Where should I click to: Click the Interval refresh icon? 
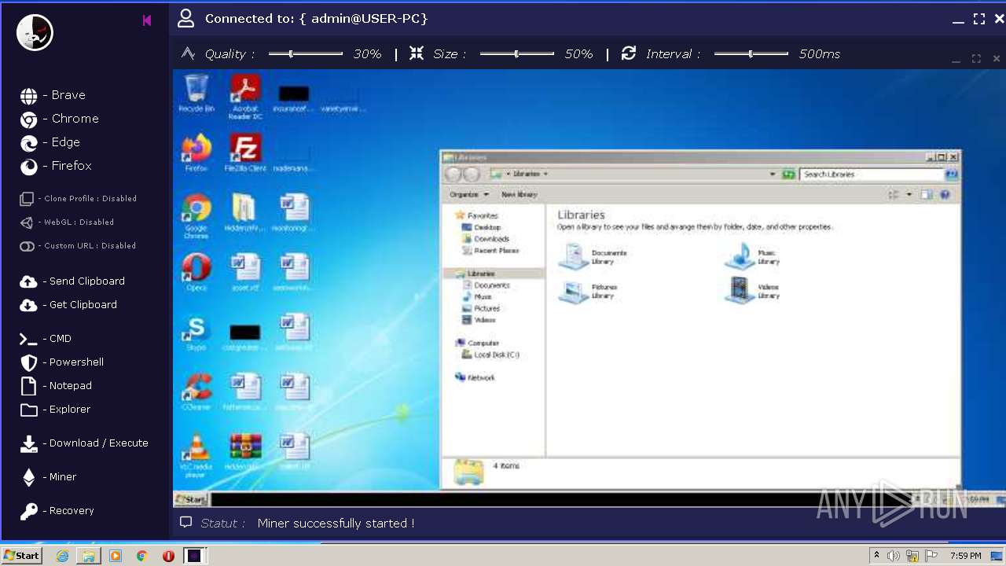click(629, 53)
